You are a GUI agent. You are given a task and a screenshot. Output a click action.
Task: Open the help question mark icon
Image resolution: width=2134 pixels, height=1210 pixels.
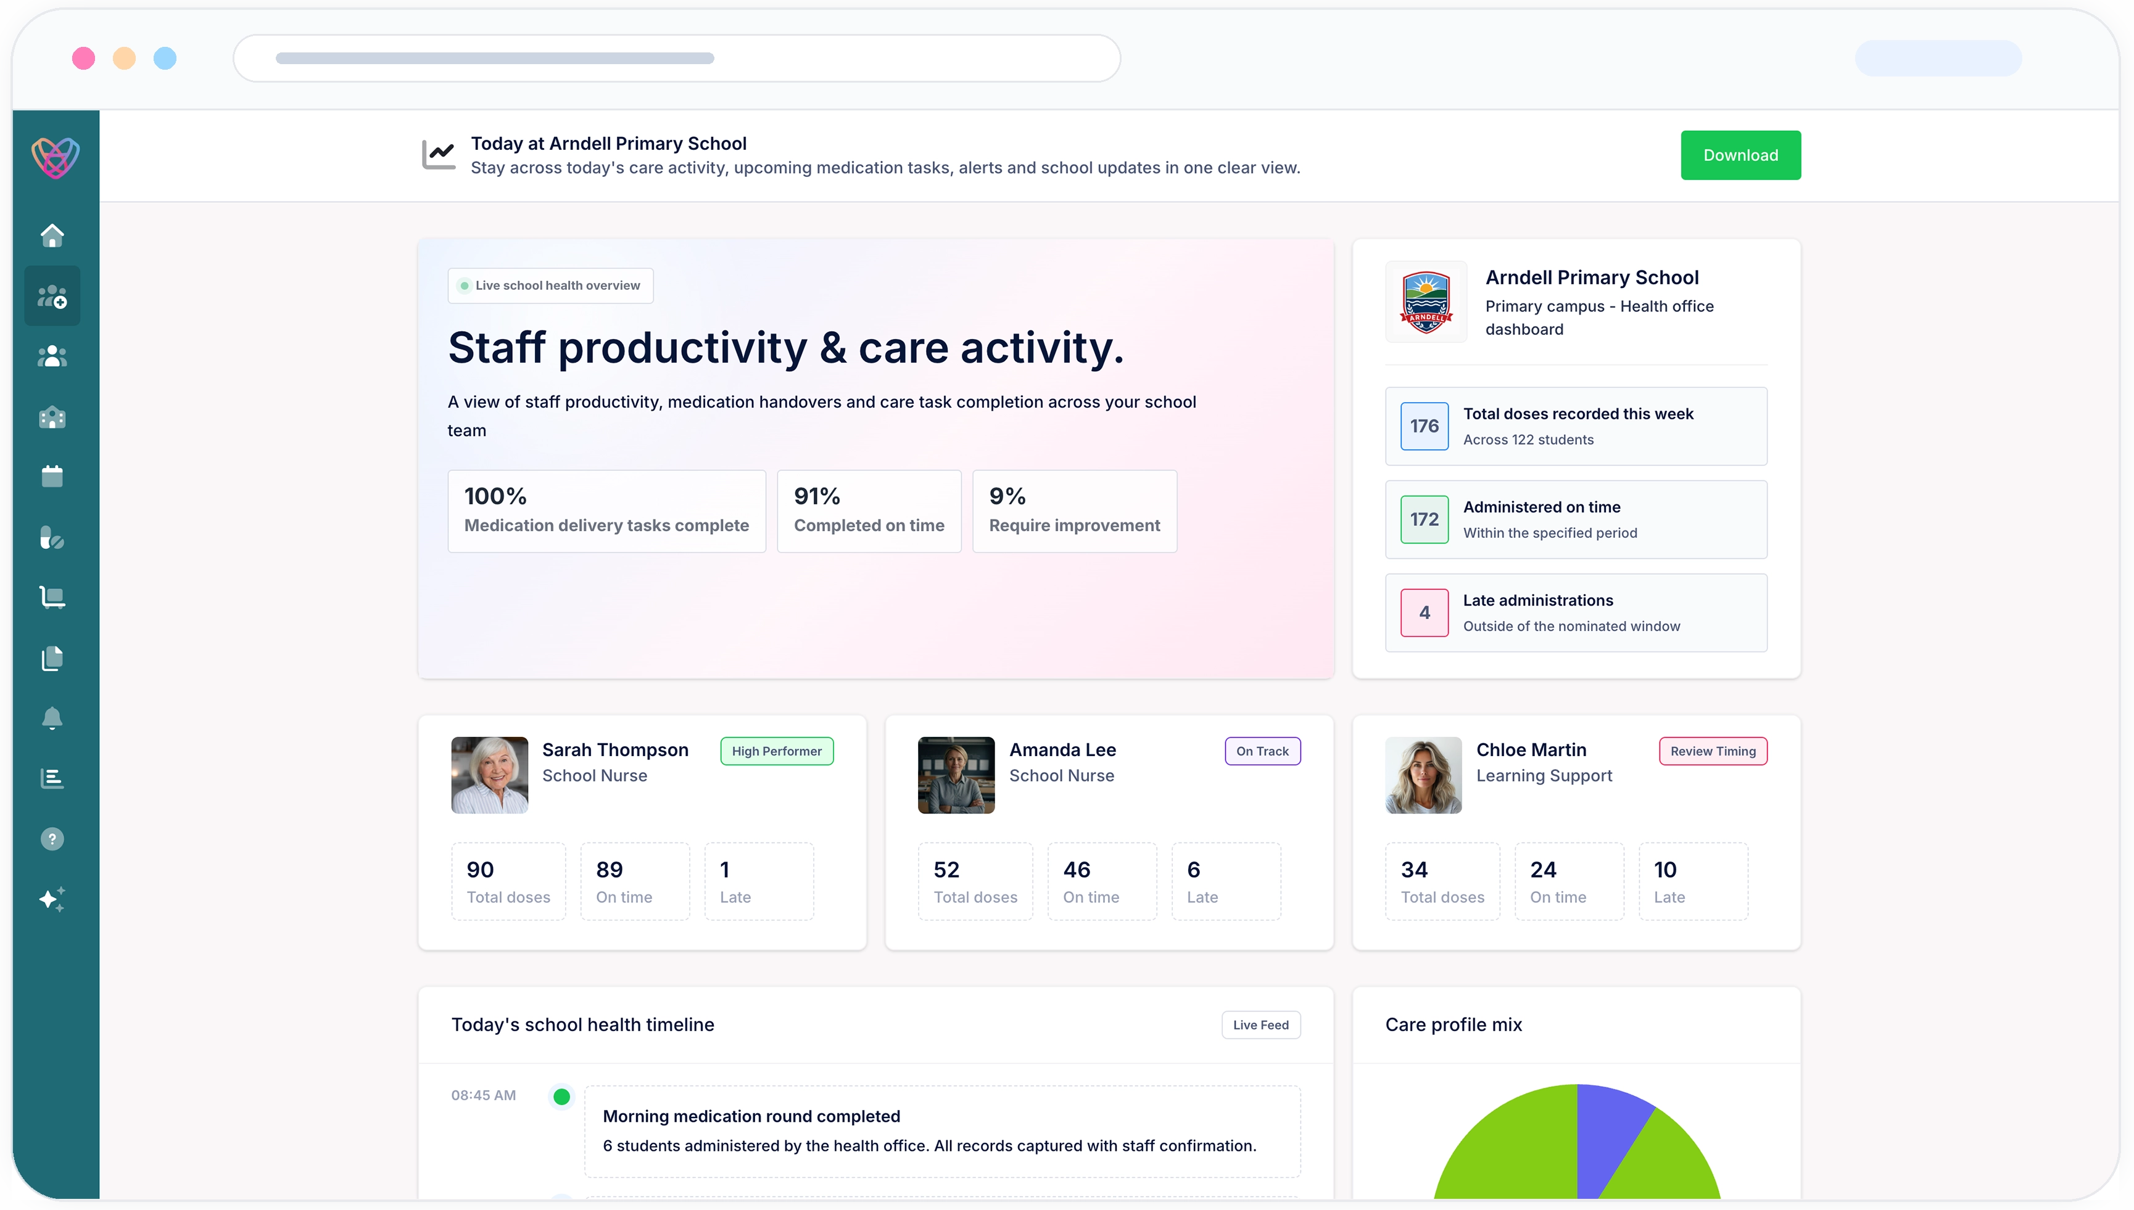[52, 839]
